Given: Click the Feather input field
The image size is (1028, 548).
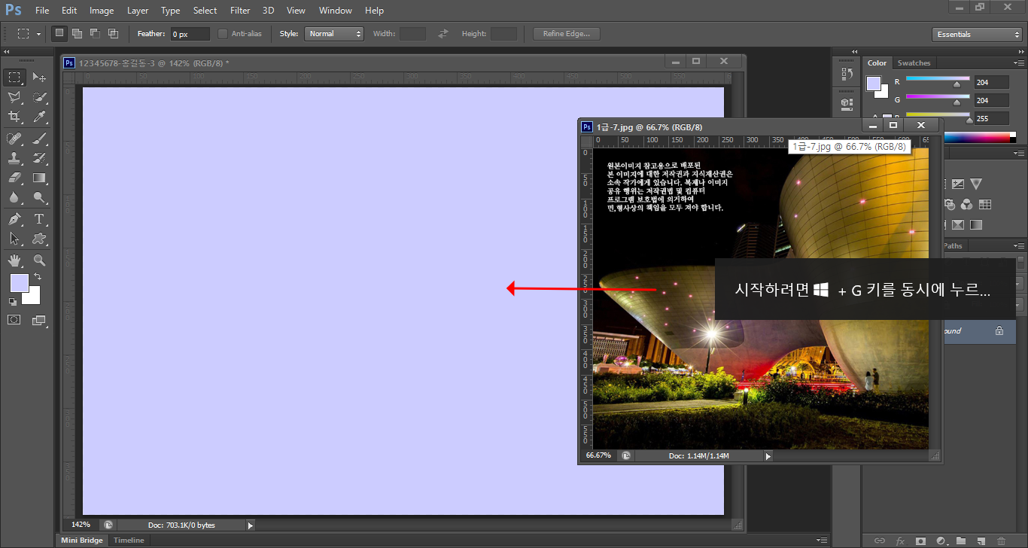Looking at the screenshot, I should (190, 34).
